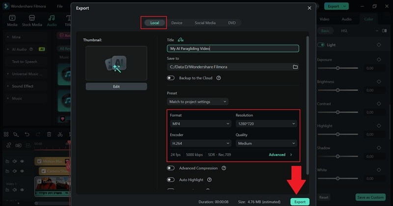Toggle Backup to the Cloud switch
The height and width of the screenshot is (206, 393).
(x=170, y=78)
